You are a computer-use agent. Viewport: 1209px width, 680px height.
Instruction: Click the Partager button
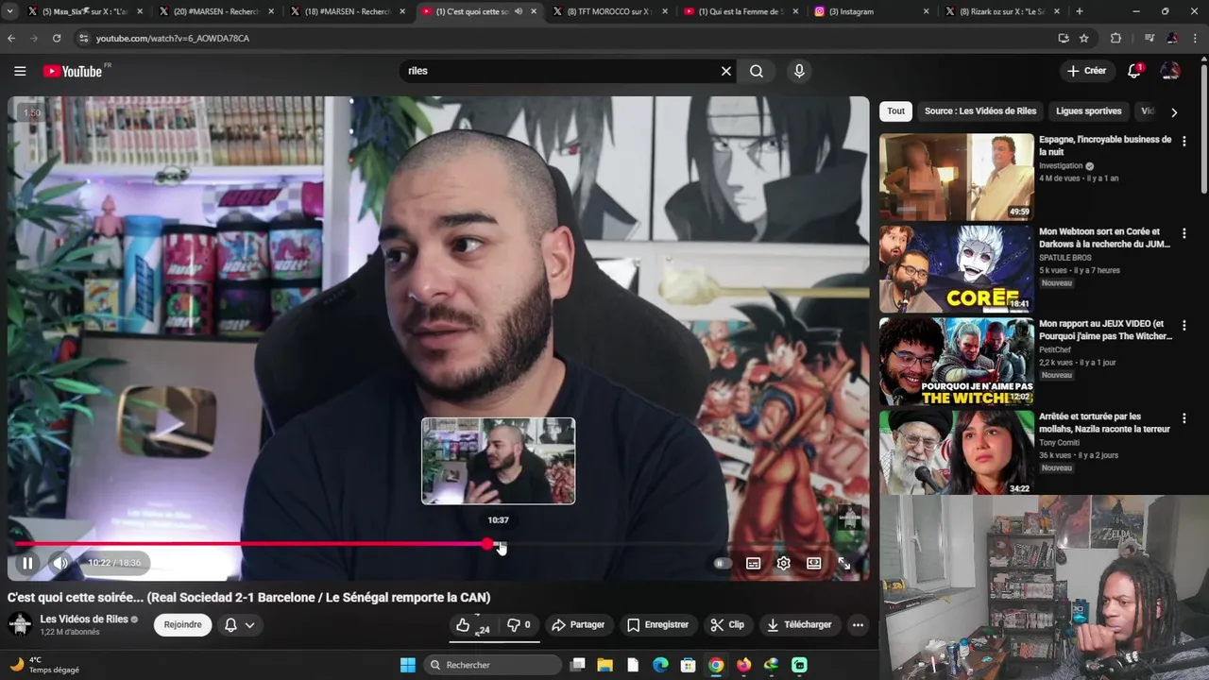click(x=578, y=624)
